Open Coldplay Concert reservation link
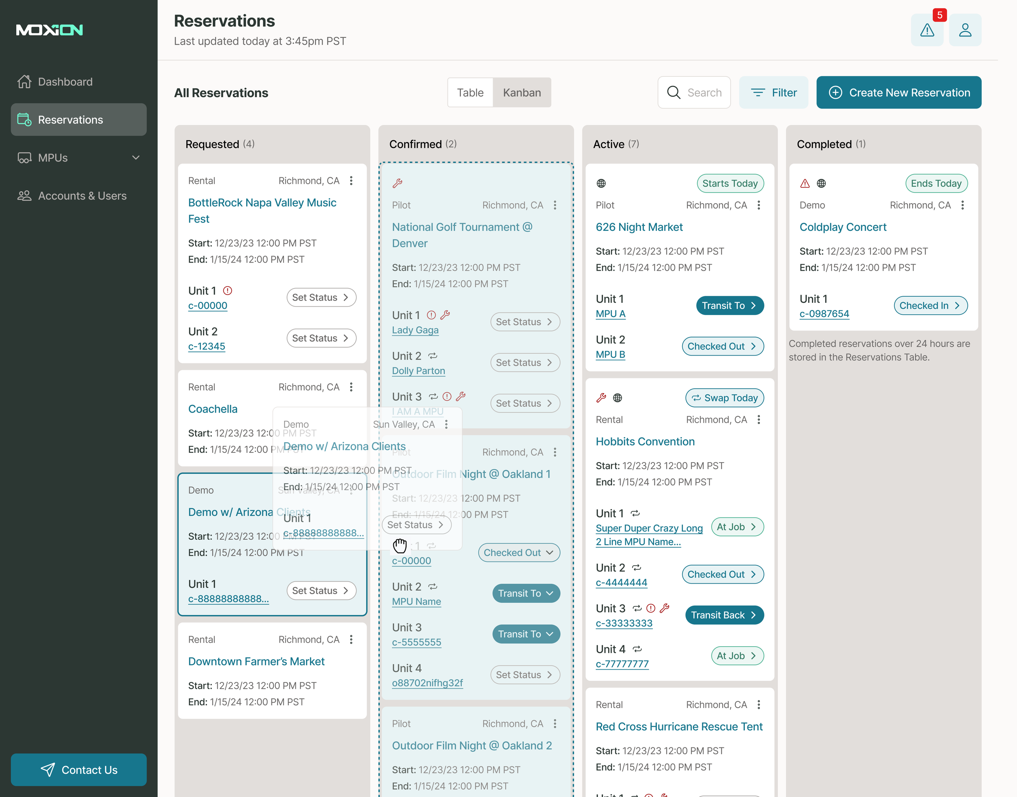The width and height of the screenshot is (1017, 797). [843, 227]
